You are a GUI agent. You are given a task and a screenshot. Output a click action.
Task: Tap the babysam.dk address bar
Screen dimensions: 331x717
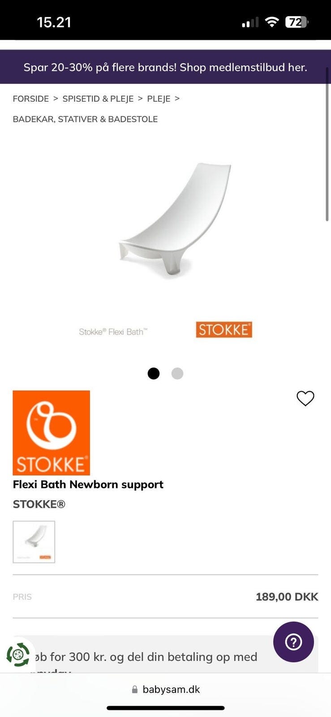(x=166, y=690)
